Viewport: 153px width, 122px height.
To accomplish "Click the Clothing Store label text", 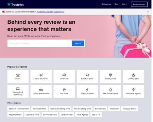I will pos(133,79).
